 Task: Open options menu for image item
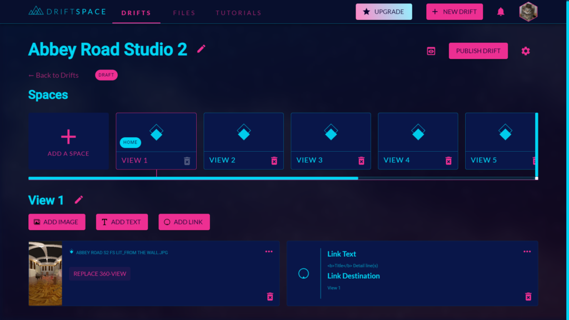(x=269, y=252)
